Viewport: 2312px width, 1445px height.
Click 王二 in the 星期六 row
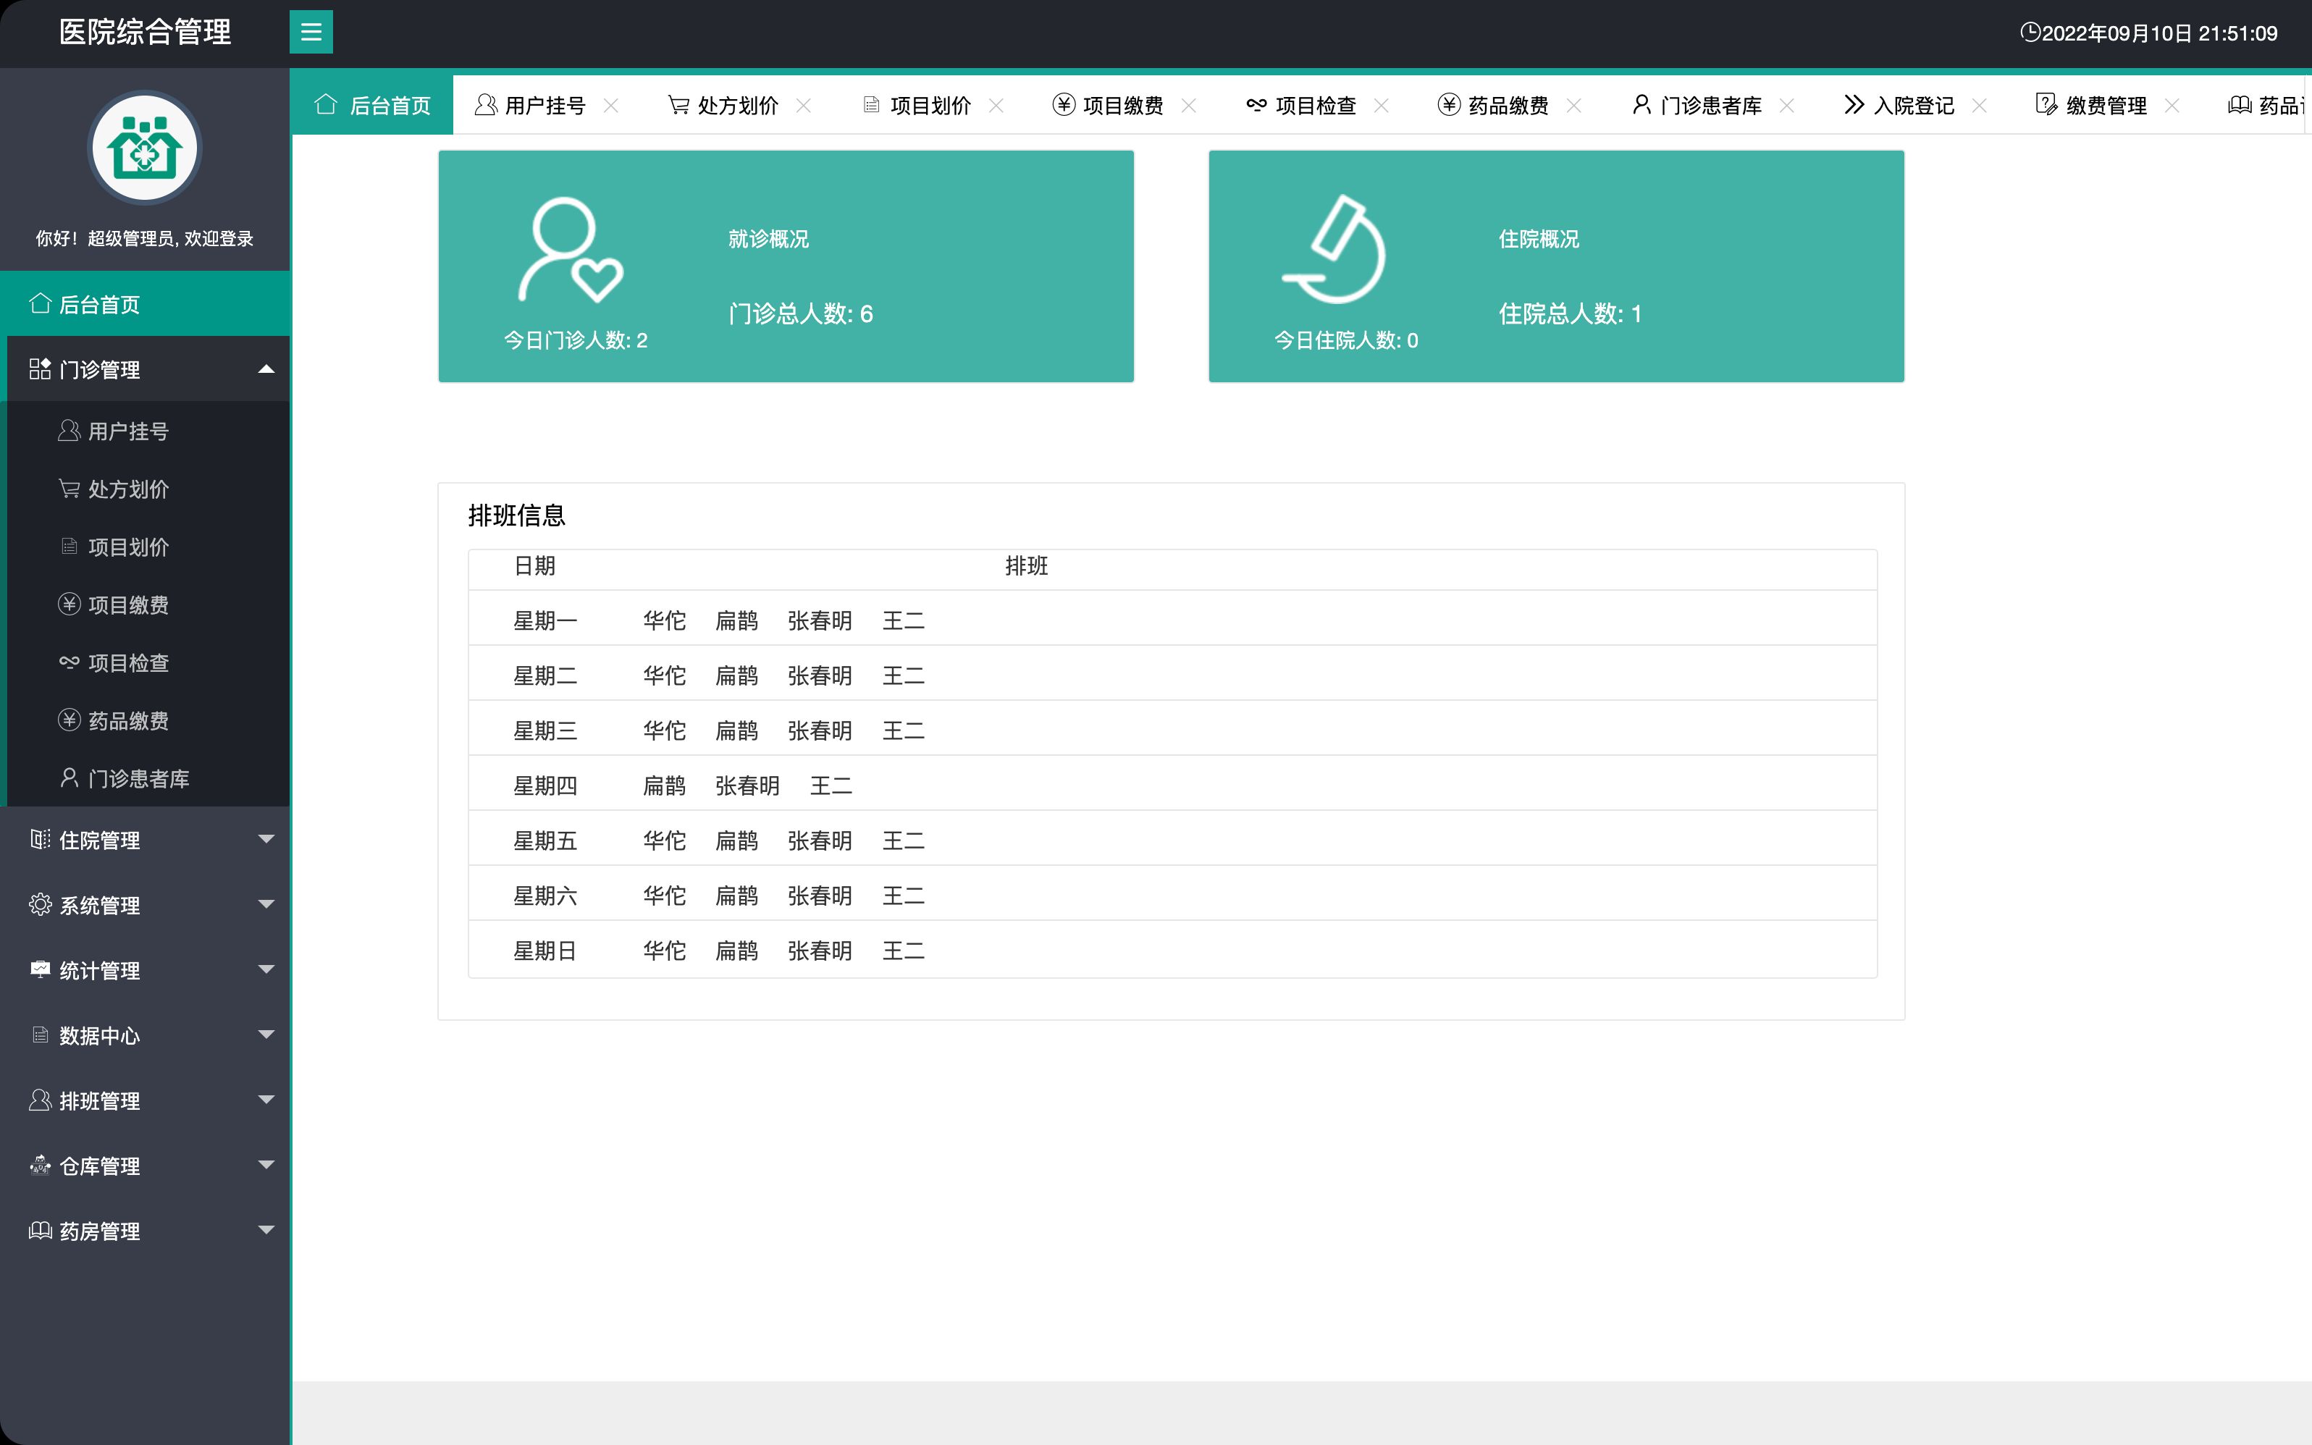click(x=903, y=896)
